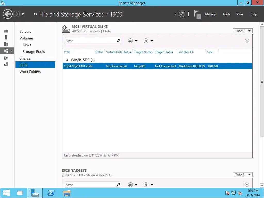Open the Disks page

point(27,45)
